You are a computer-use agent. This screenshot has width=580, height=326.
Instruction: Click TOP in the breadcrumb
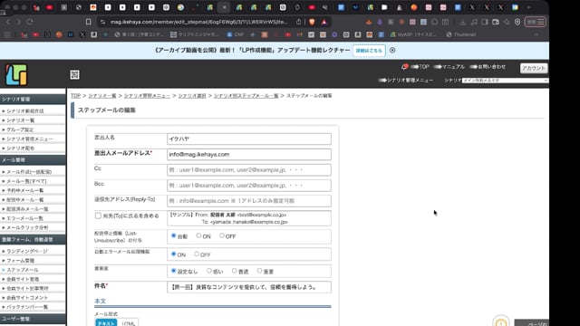pos(75,96)
